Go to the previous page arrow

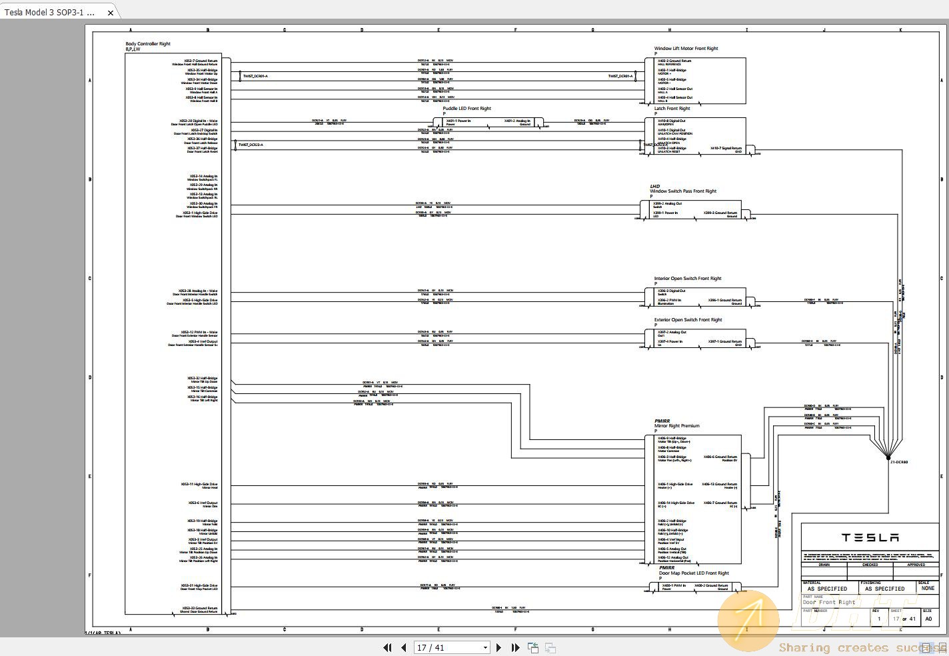point(403,647)
